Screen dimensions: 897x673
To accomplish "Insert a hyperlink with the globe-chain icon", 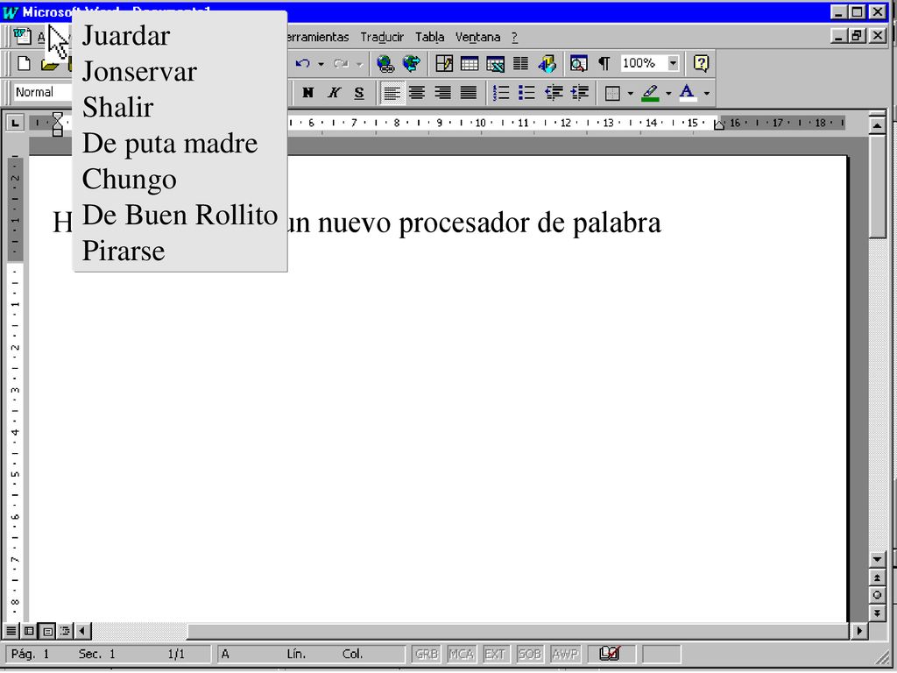I will (x=385, y=63).
